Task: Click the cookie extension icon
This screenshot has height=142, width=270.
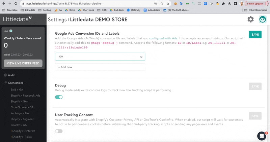Action: pyautogui.click(x=175, y=4)
